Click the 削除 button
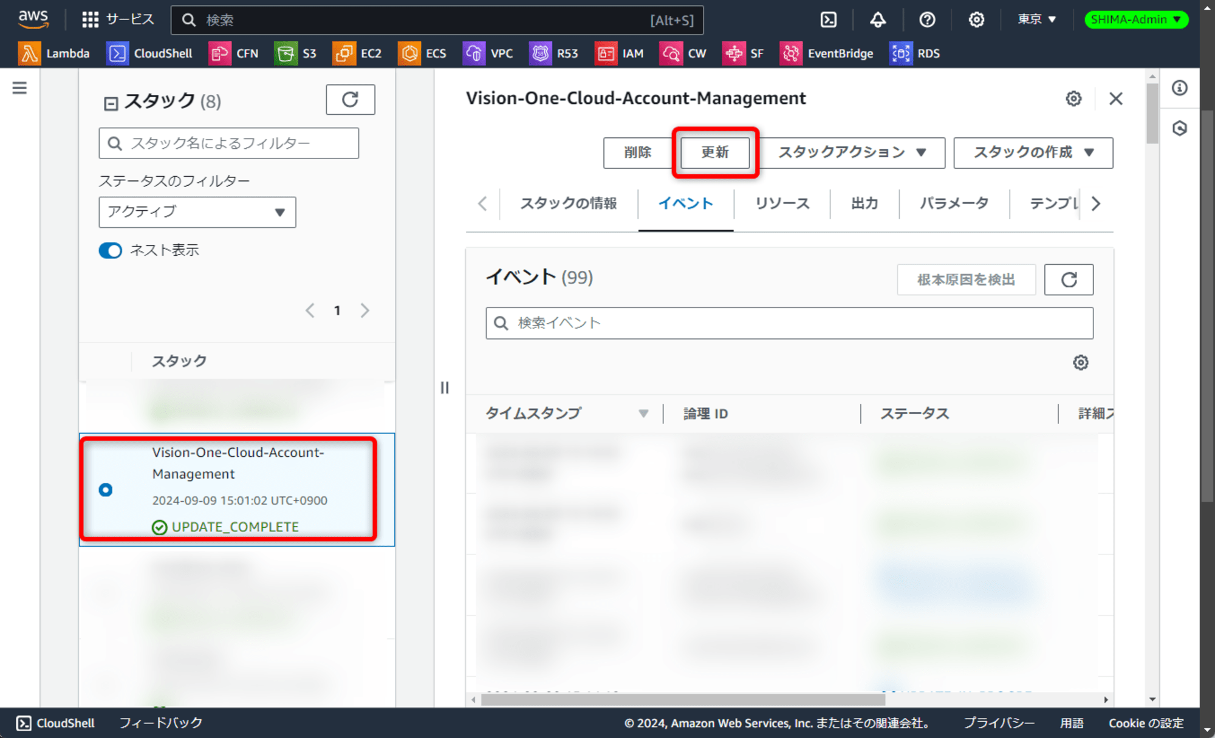This screenshot has width=1215, height=738. [637, 152]
